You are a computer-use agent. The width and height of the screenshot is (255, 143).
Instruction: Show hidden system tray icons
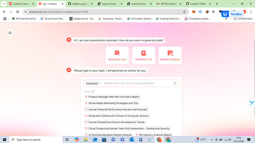click(x=212, y=140)
